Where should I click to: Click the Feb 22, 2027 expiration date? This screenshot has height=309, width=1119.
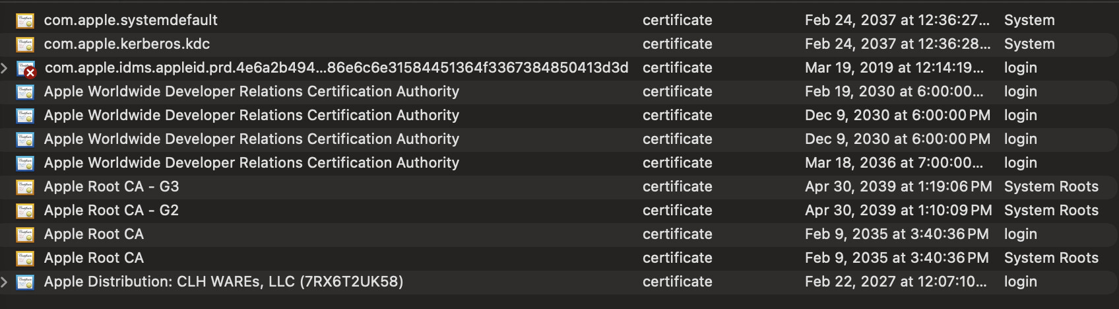tap(896, 282)
